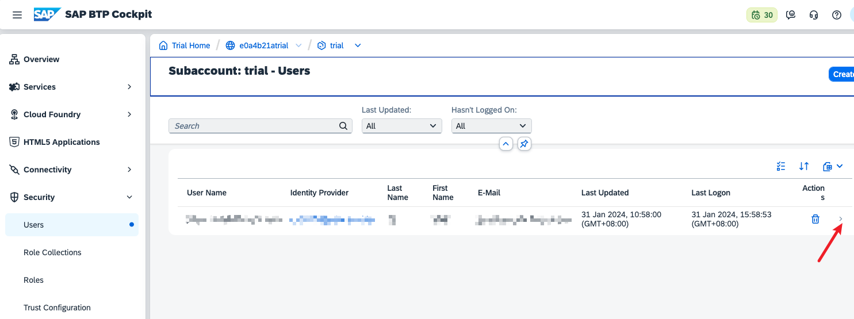Sort the users table
The image size is (854, 319).
click(x=804, y=166)
